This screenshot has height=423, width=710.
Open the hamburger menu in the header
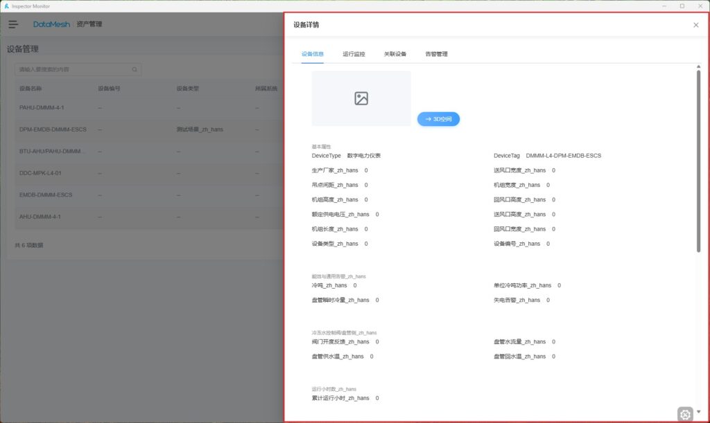[x=13, y=24]
